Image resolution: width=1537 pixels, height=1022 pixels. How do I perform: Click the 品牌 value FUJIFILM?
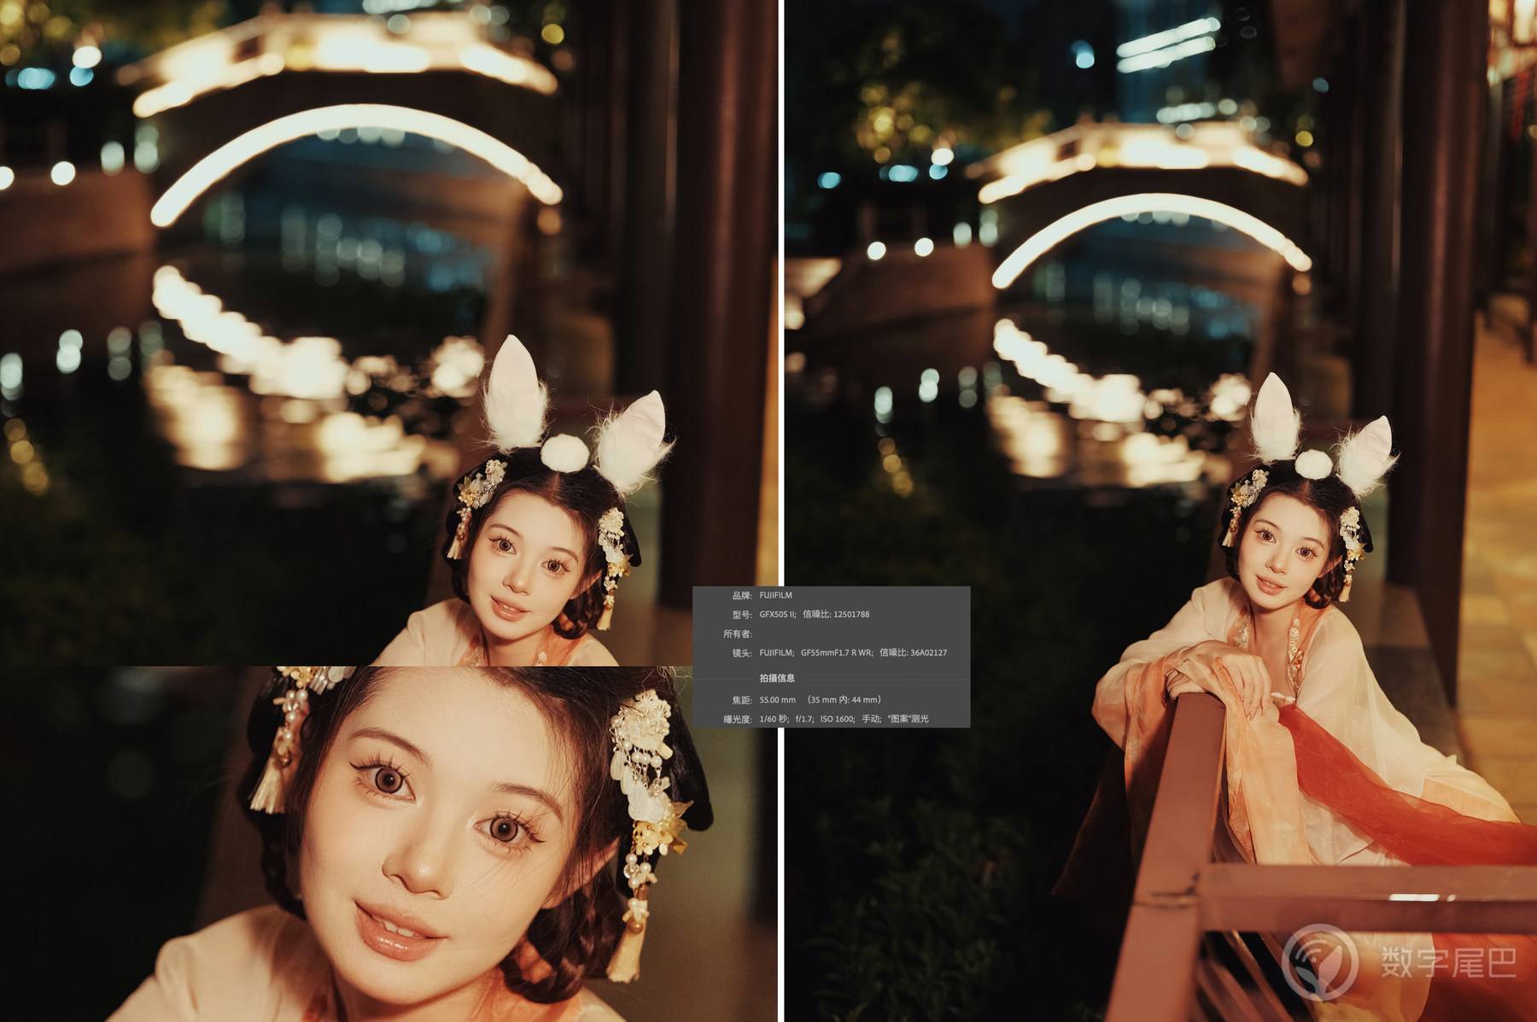click(775, 595)
